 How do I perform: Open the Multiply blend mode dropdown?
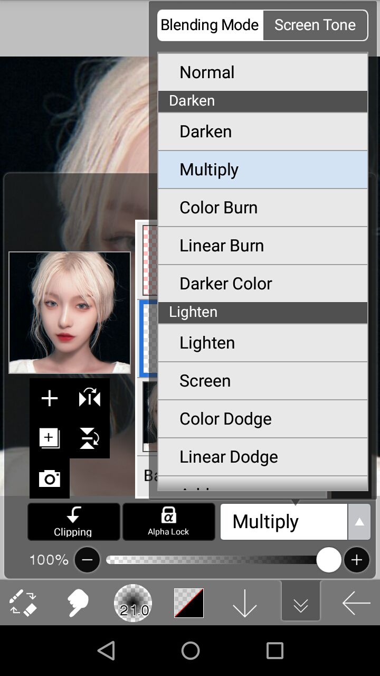(283, 522)
